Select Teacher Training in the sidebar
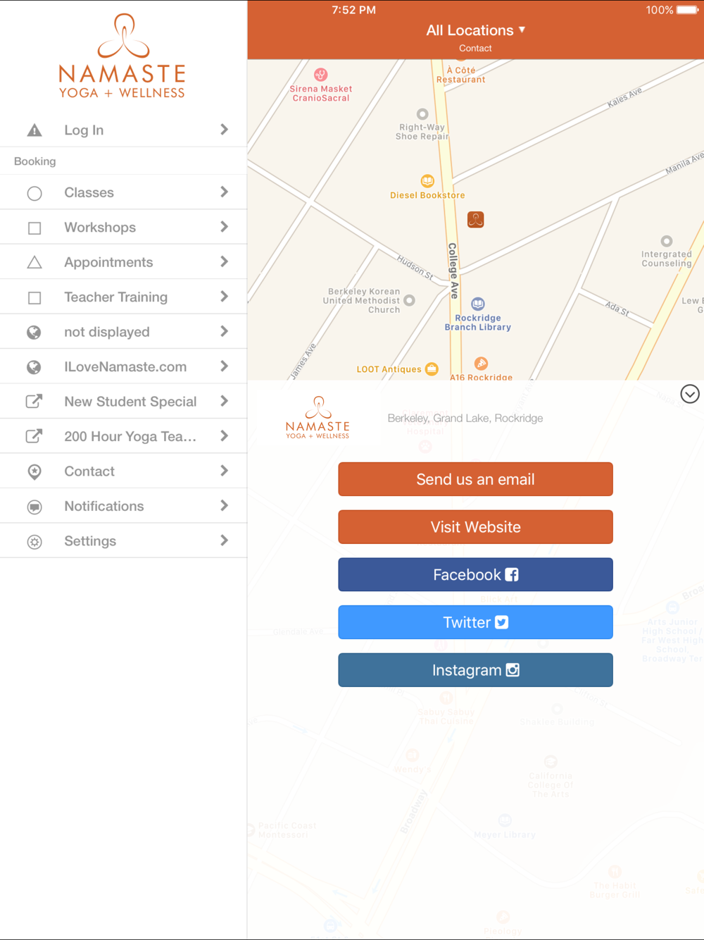 (x=123, y=297)
